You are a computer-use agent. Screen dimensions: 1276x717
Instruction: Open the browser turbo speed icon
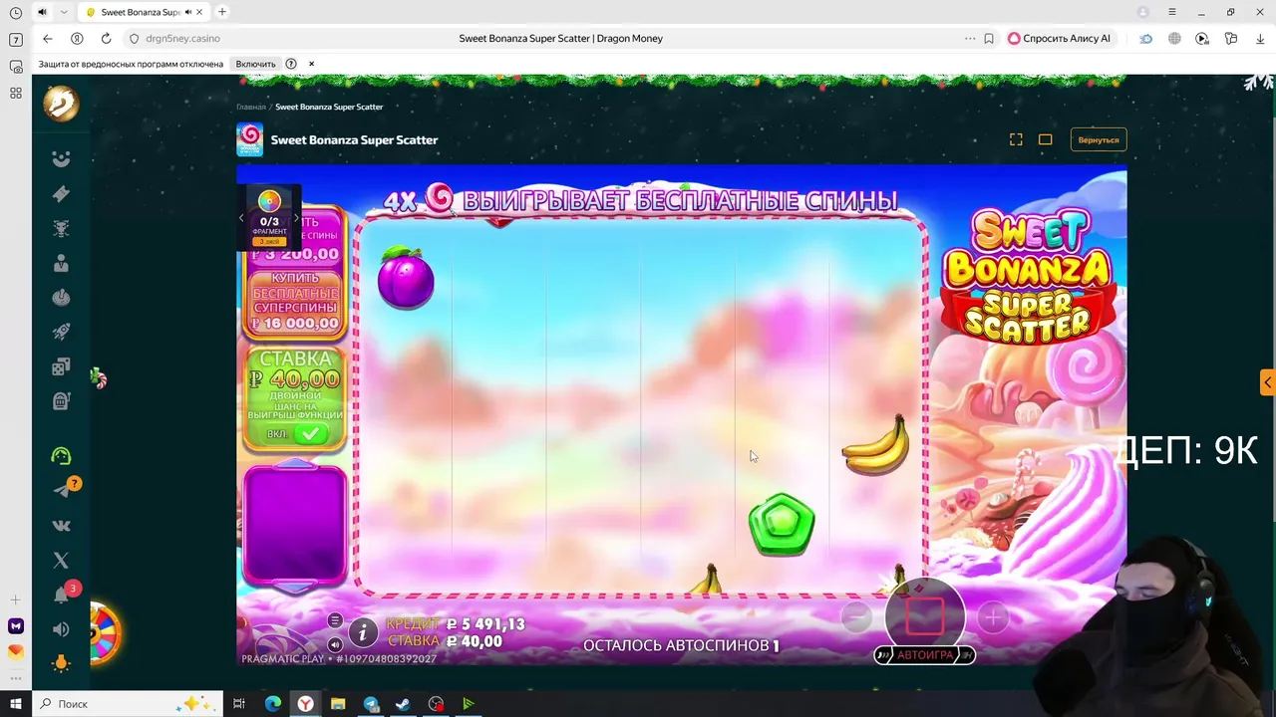[1146, 38]
